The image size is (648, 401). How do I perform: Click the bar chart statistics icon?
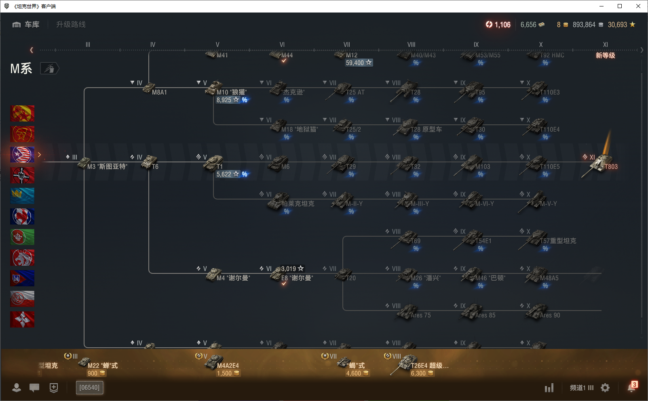point(549,388)
